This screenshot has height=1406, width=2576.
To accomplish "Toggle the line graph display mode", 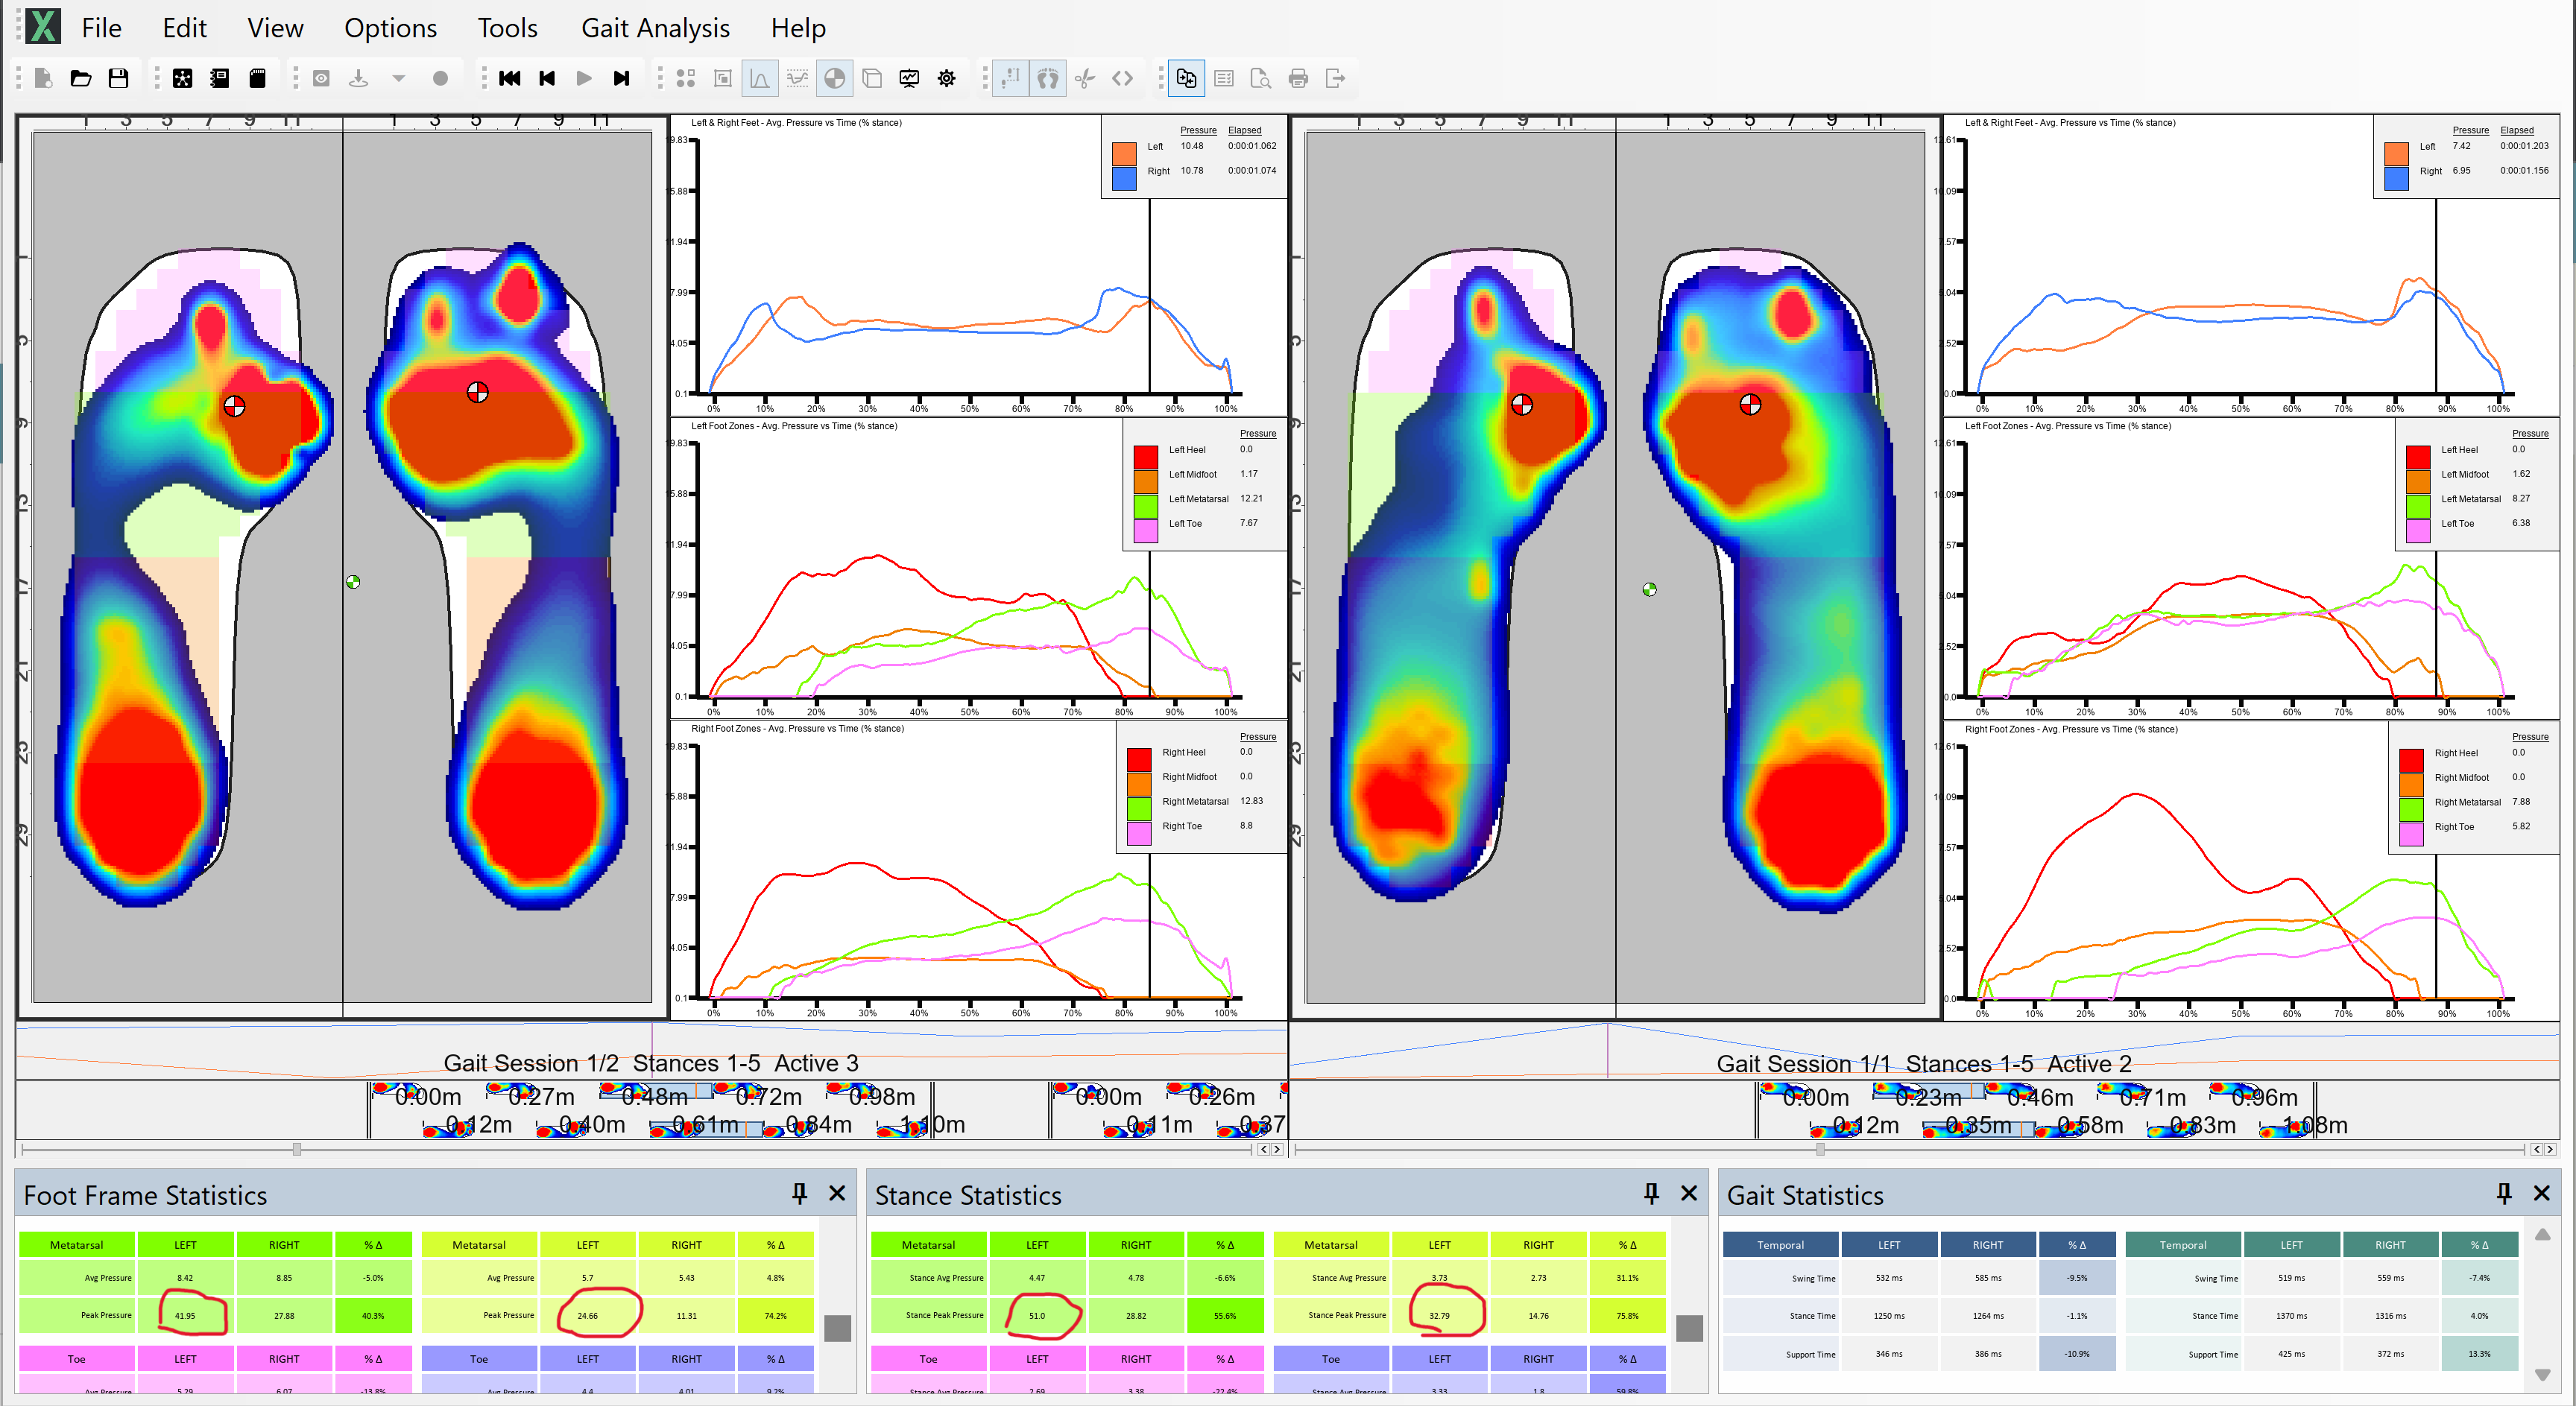I will pyautogui.click(x=760, y=78).
